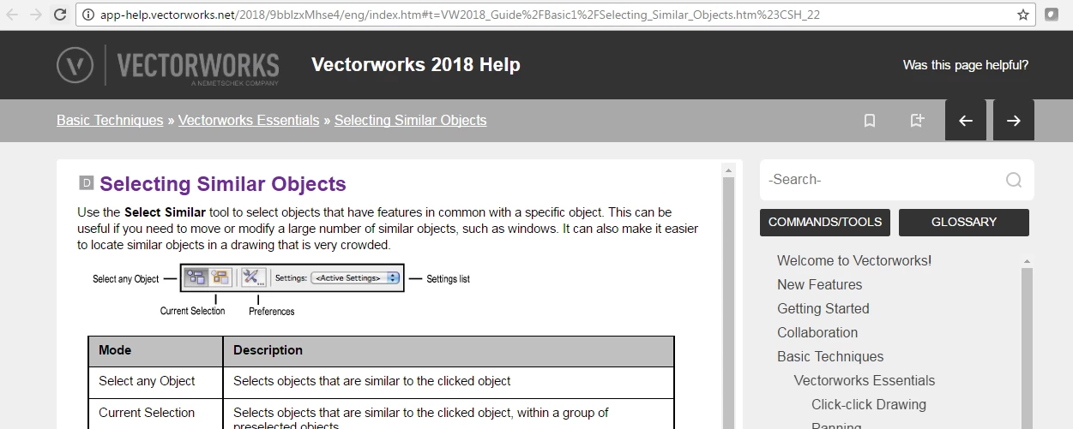1073x429 pixels.
Task: Open Vectorworks Essentials in contents tree
Action: (865, 380)
